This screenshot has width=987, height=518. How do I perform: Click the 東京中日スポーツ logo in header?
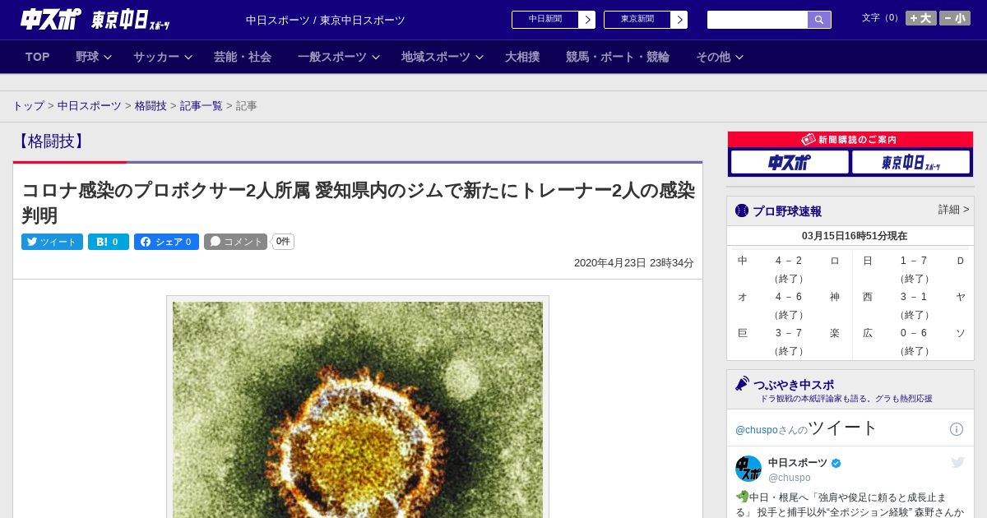[x=131, y=20]
